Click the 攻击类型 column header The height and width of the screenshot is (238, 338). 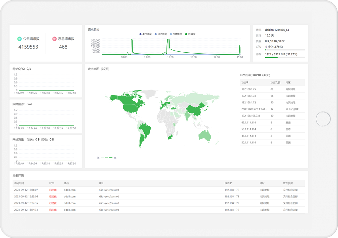point(288,183)
